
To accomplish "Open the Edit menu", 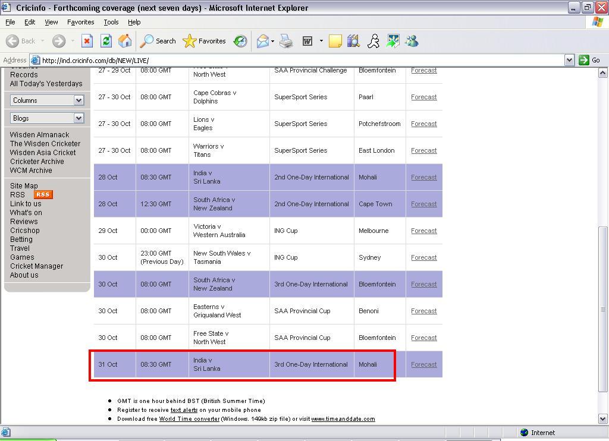I will [30, 22].
